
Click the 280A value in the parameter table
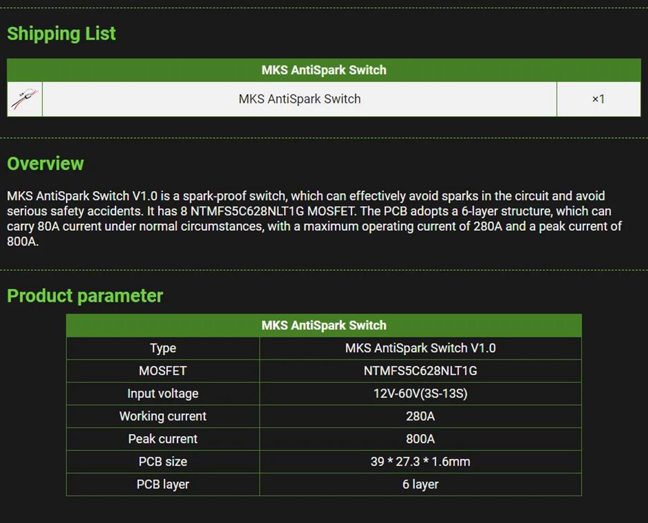click(x=420, y=416)
